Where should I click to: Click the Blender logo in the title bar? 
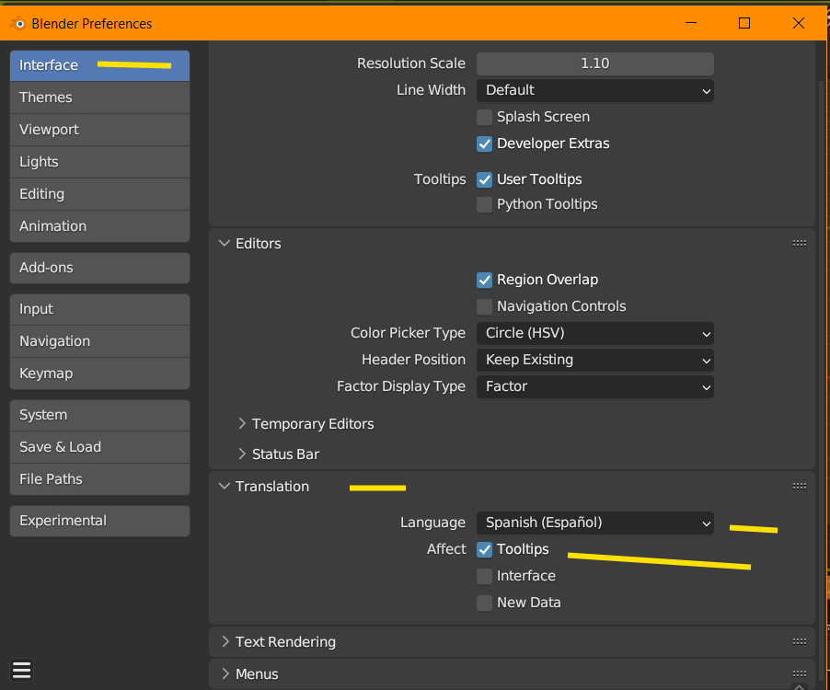18,24
